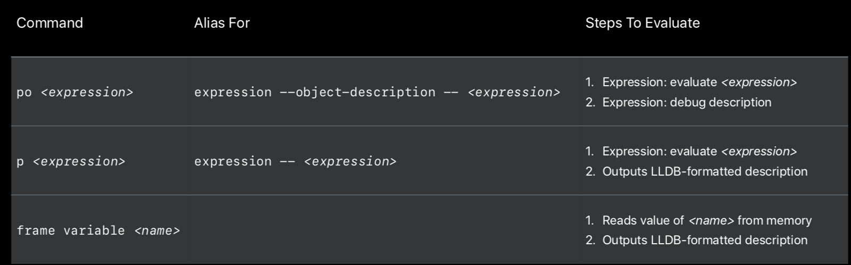Select the po command cell

click(24, 93)
